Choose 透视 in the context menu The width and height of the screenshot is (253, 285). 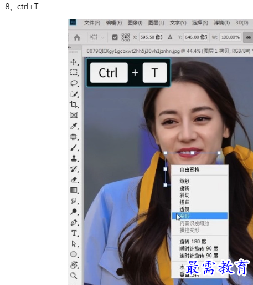click(200, 209)
